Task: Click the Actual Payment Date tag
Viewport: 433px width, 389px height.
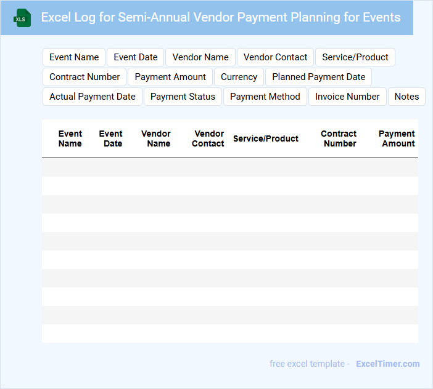Action: click(x=93, y=97)
